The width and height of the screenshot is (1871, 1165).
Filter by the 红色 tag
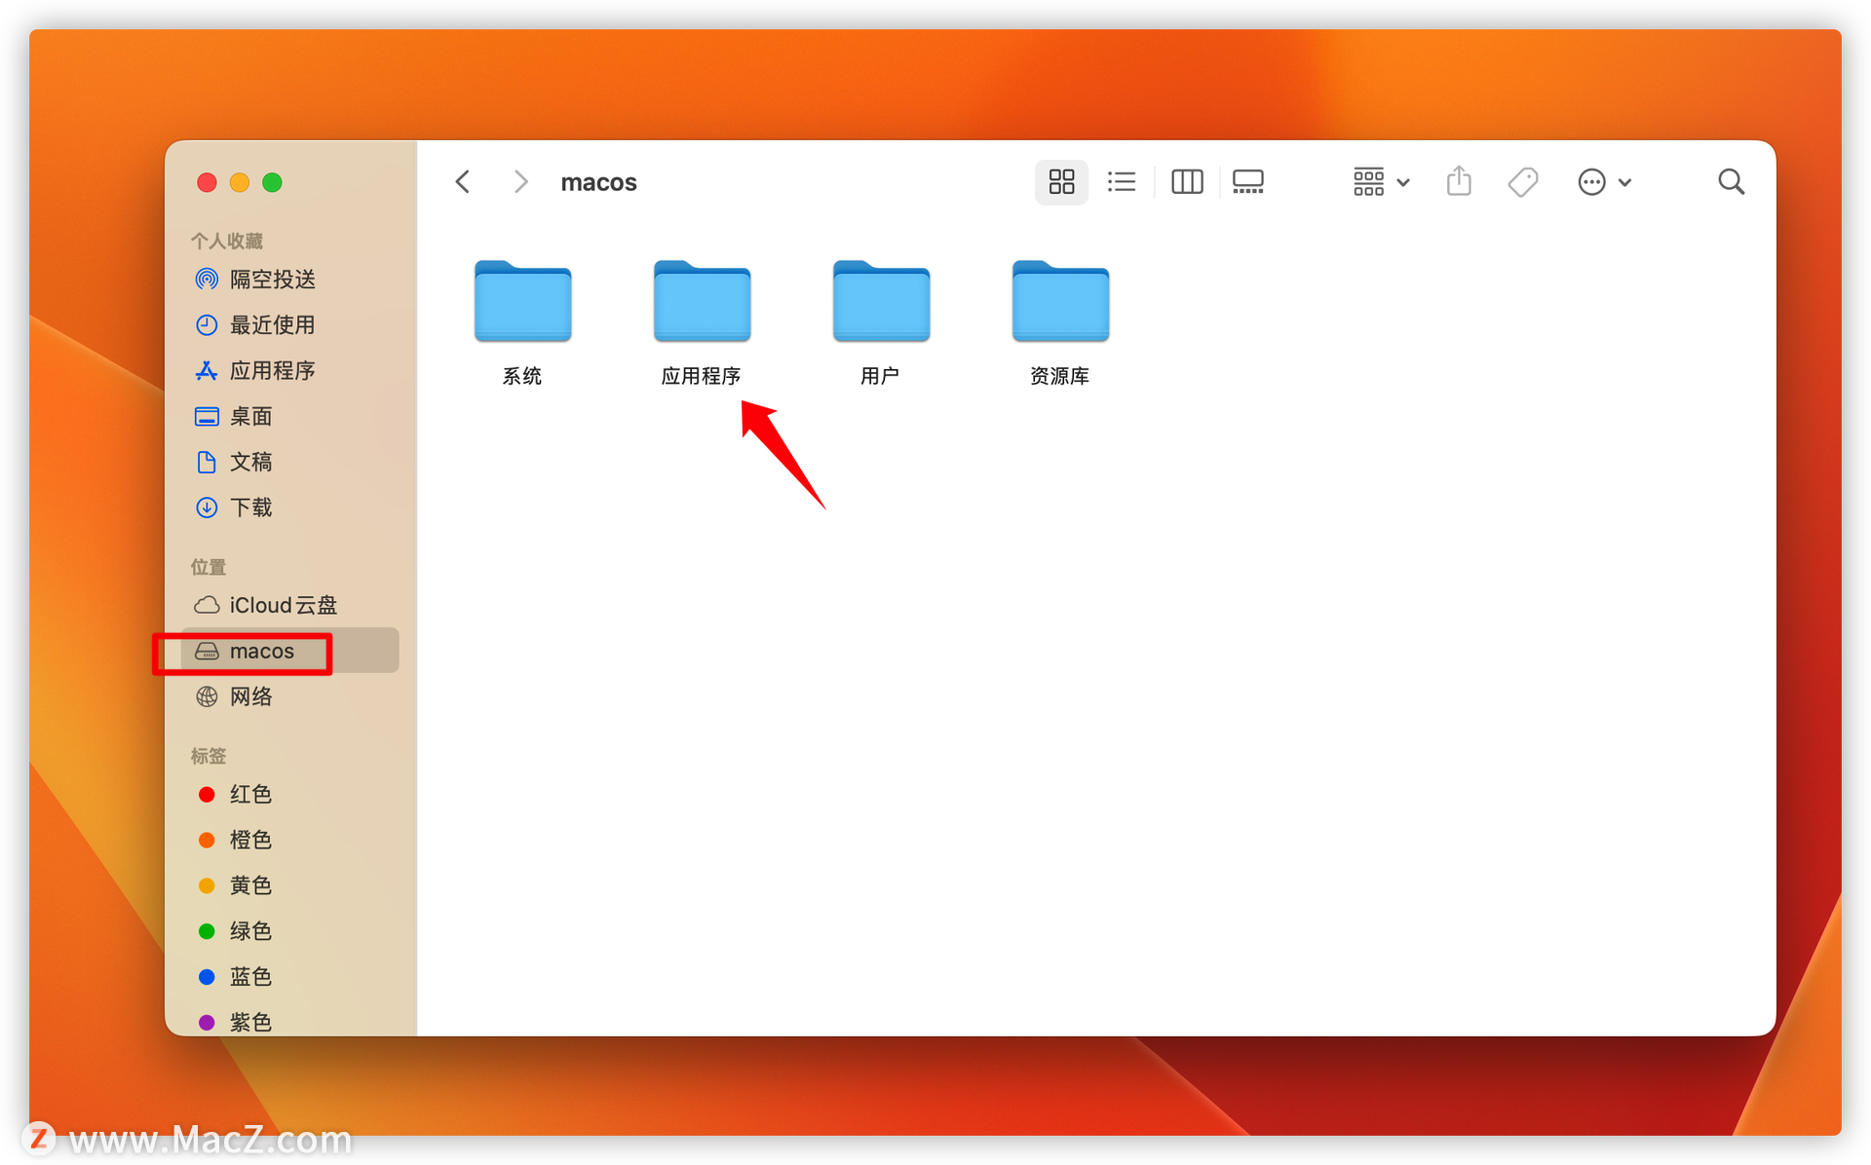click(289, 795)
